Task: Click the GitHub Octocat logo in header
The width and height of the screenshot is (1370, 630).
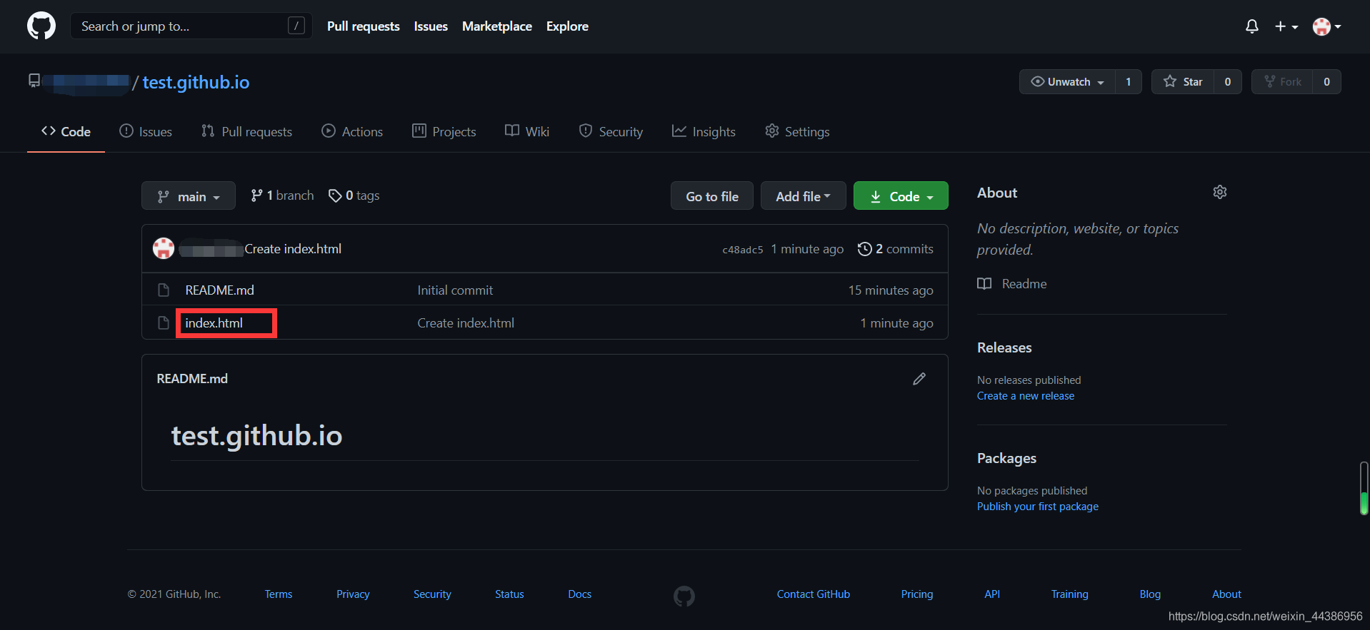Action: (41, 26)
